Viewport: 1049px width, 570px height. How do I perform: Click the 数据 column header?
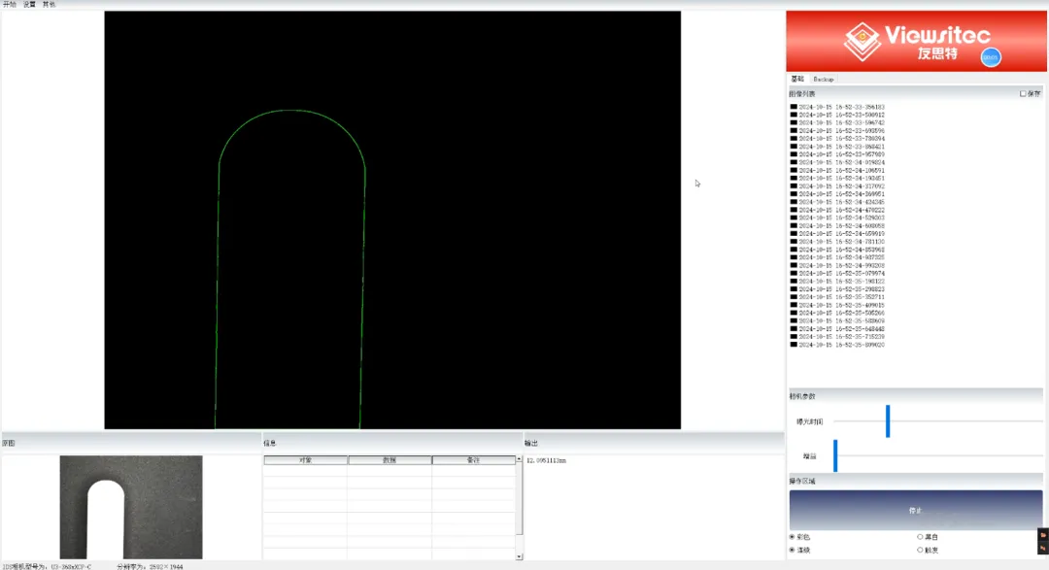tap(389, 460)
